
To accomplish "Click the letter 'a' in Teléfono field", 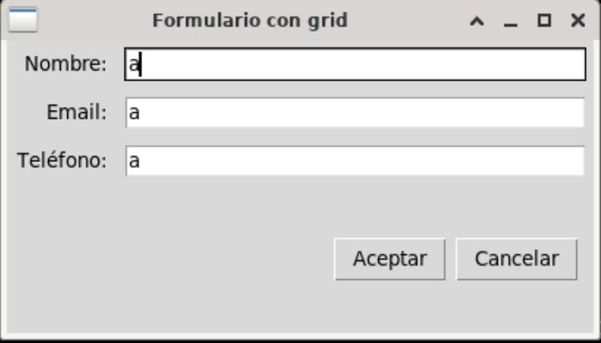I will 133,161.
